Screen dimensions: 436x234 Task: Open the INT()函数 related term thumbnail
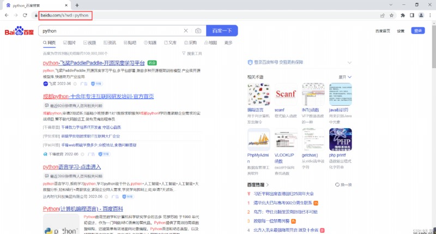point(313,94)
